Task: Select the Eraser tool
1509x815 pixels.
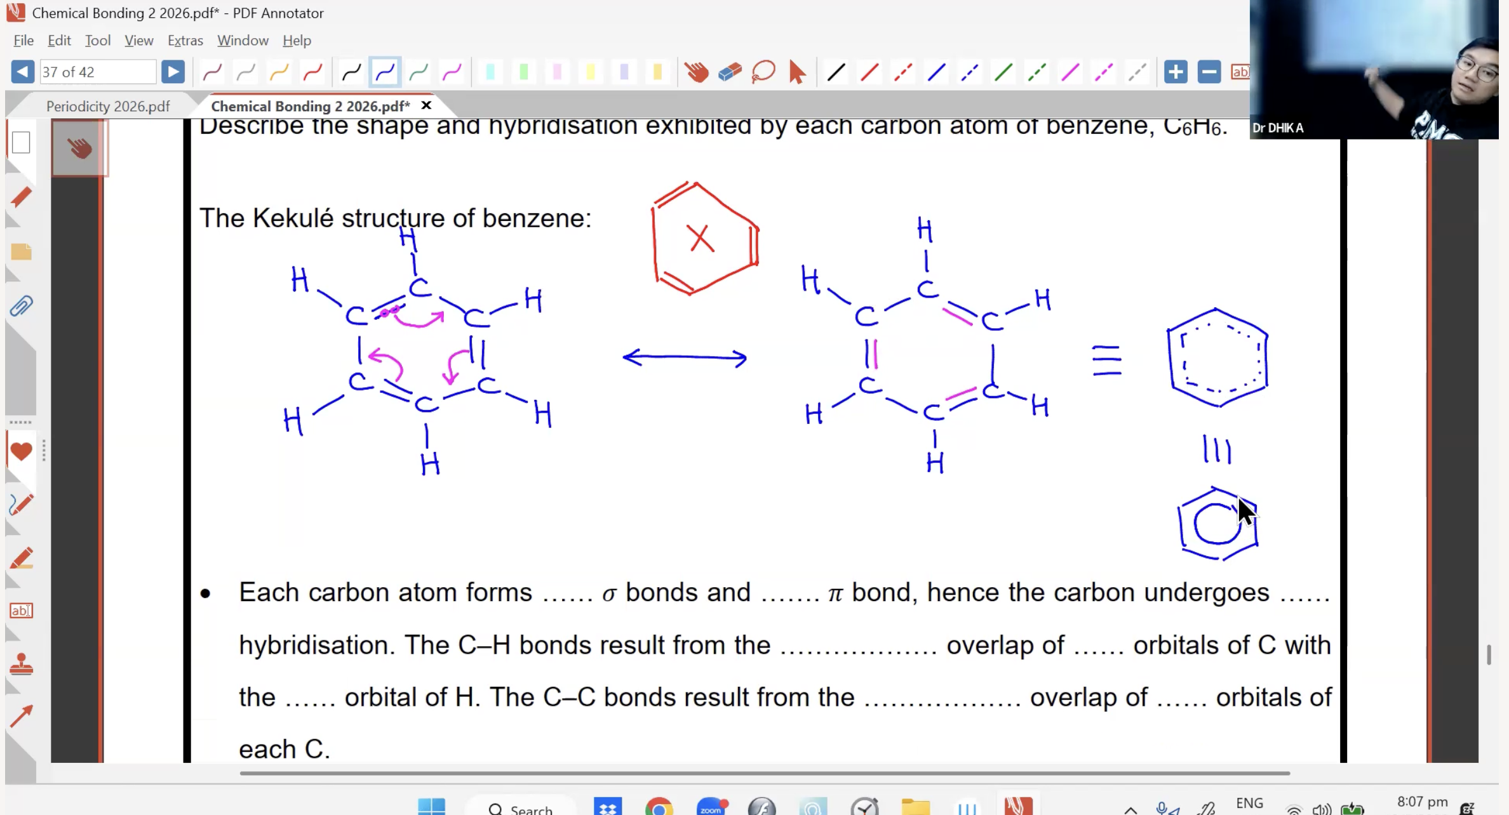Action: tap(730, 72)
